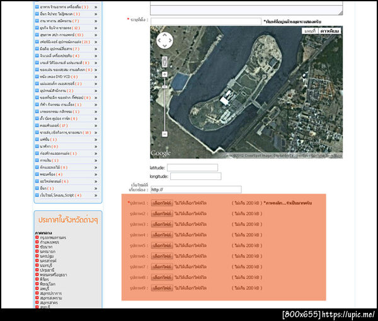
Task: Zoom out with the map minus button
Action: click(164, 133)
